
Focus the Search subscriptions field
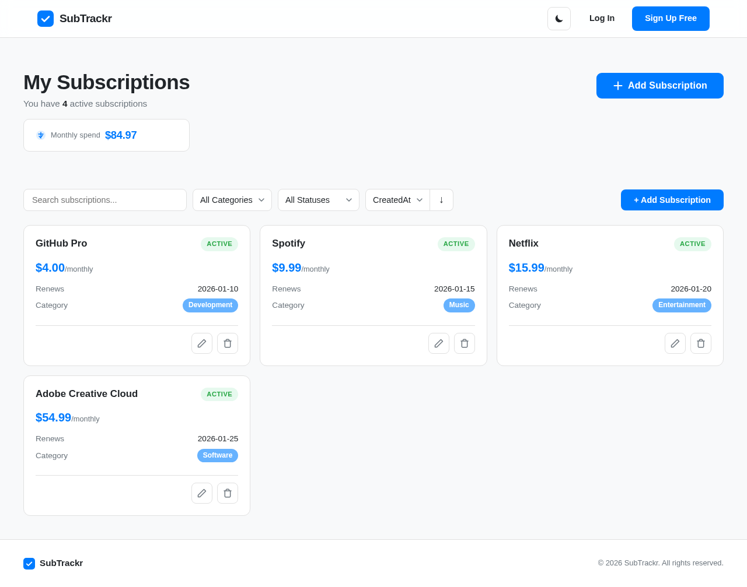(105, 200)
